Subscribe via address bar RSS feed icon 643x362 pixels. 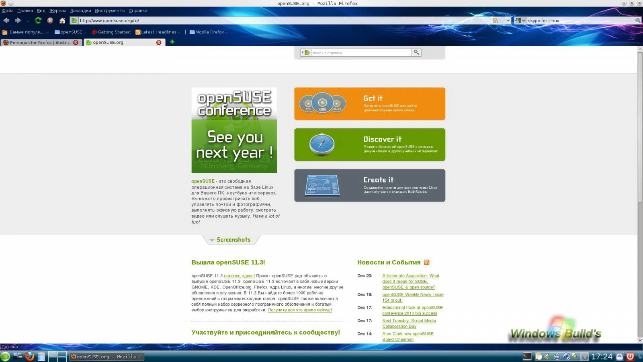[x=495, y=21]
